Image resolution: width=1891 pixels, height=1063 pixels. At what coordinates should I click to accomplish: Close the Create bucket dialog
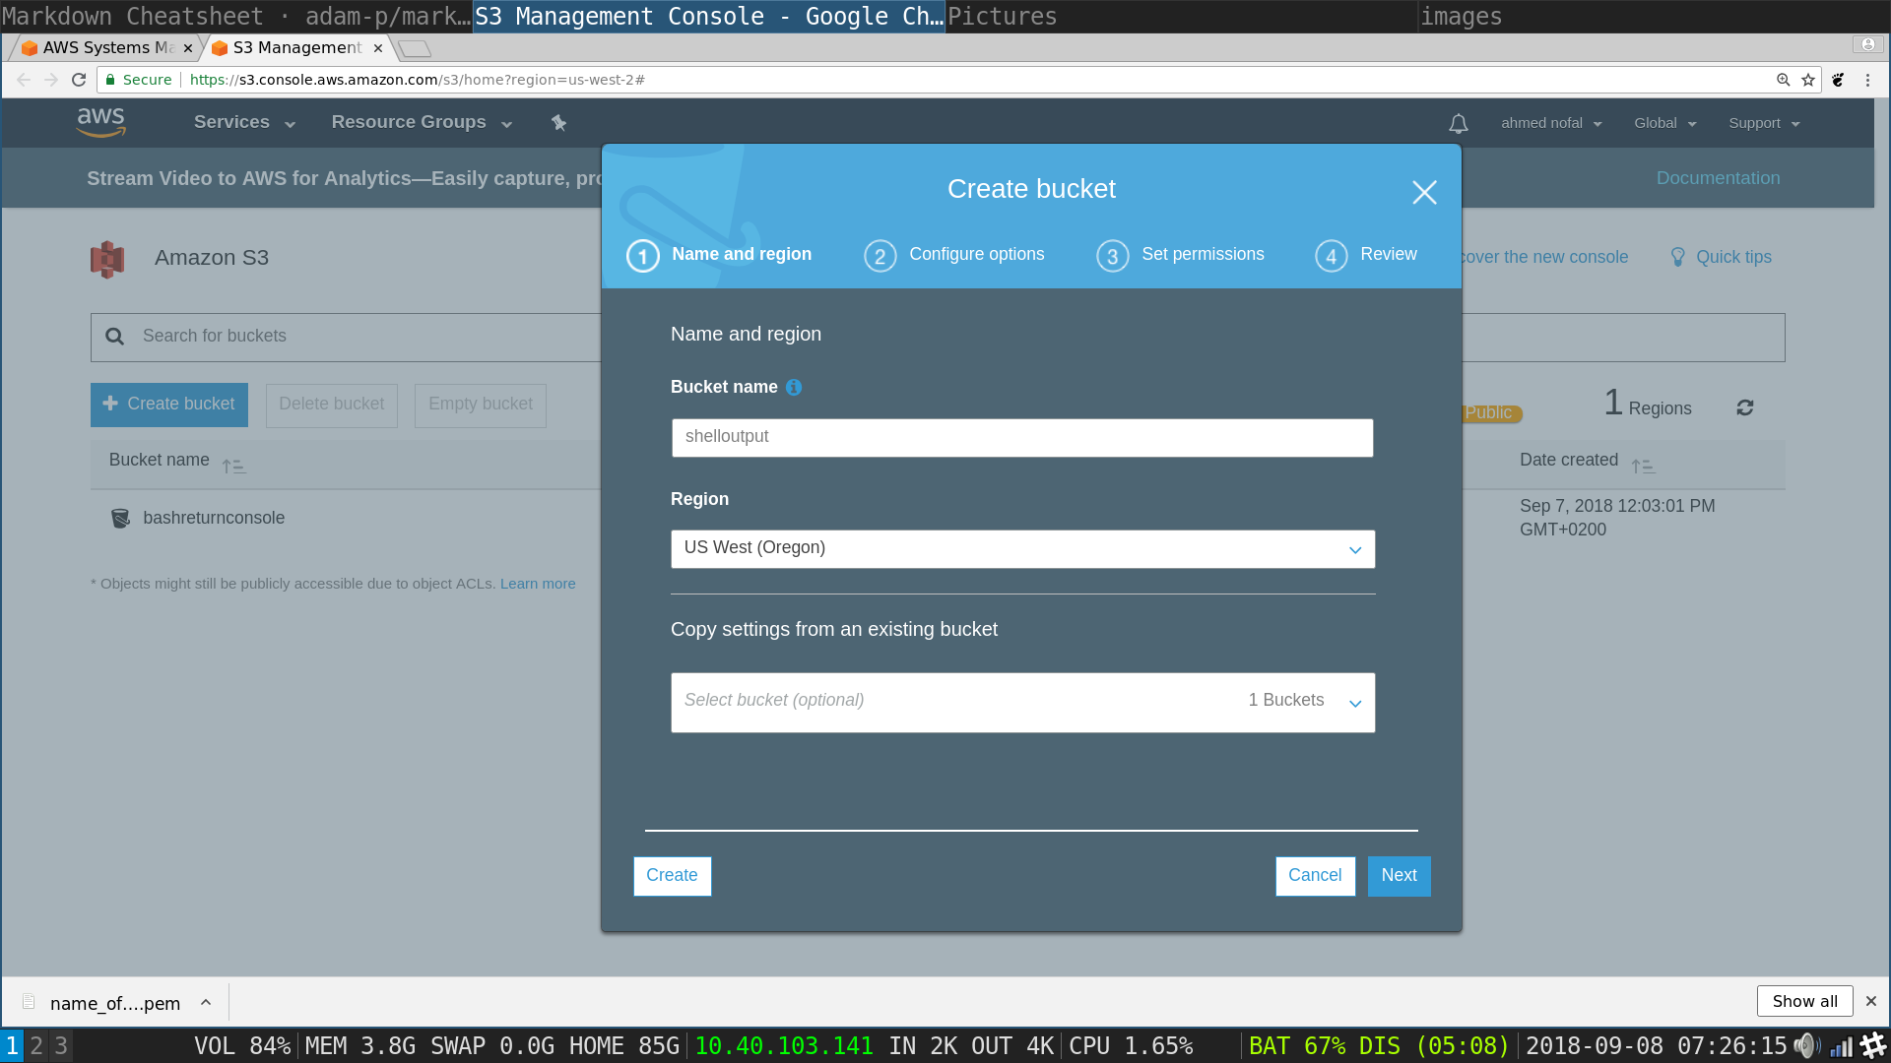[x=1424, y=192]
